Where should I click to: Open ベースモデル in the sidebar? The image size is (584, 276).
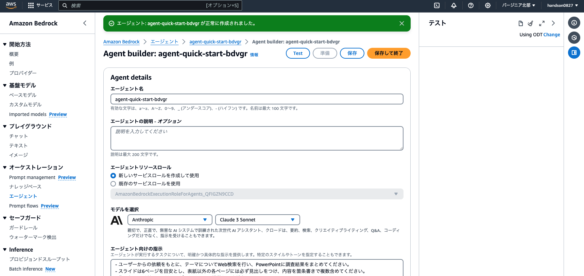(23, 95)
